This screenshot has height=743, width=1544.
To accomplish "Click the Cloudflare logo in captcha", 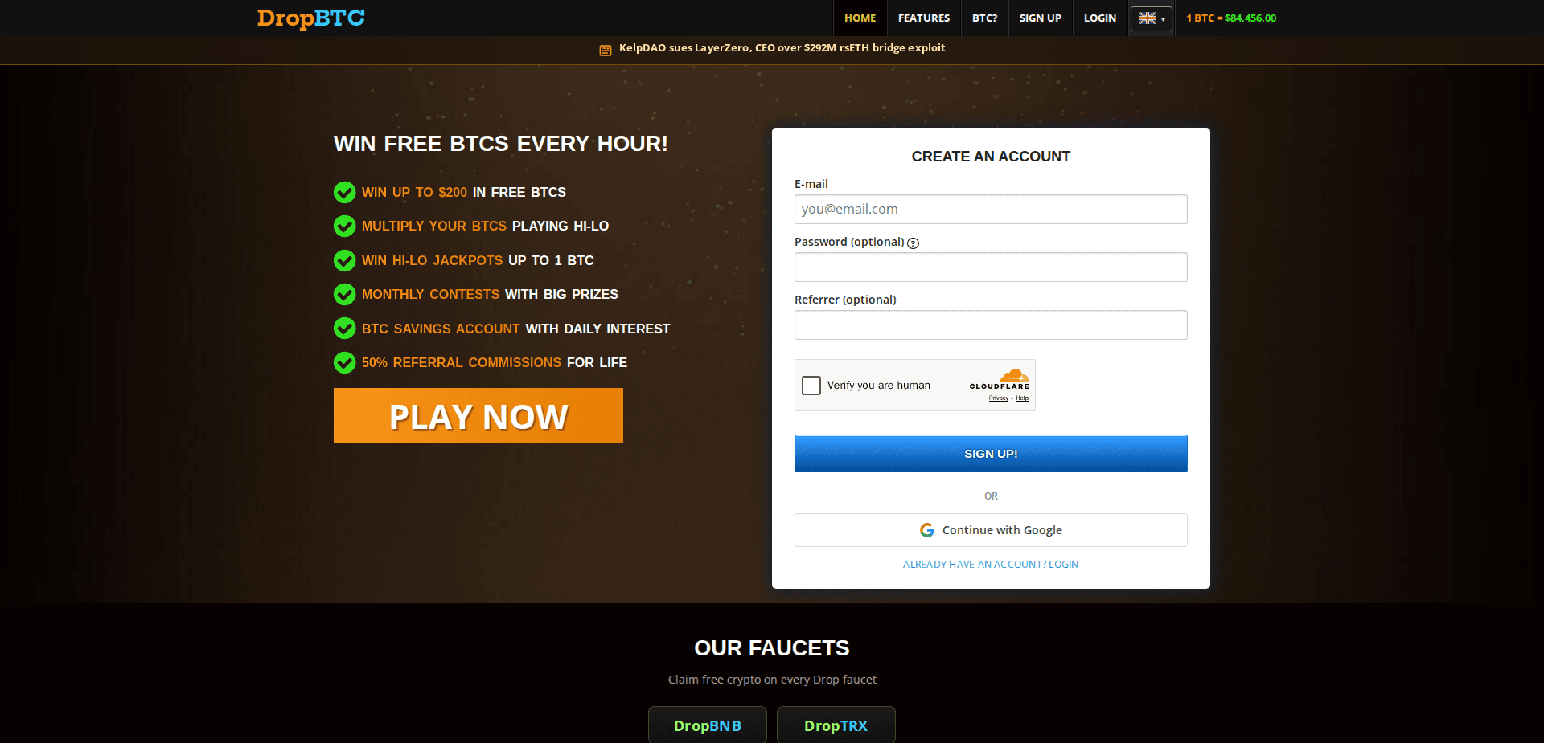I will 1000,379.
